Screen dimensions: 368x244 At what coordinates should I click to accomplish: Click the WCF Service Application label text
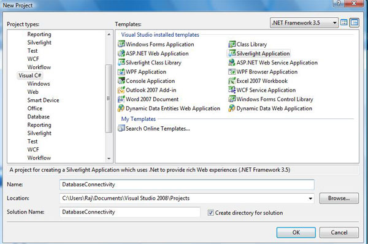pos(266,90)
